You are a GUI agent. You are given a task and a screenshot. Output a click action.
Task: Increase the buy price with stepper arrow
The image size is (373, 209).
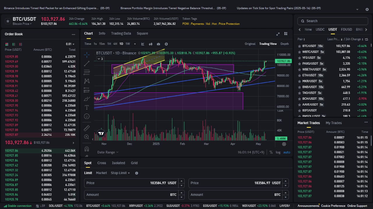tap(182, 181)
